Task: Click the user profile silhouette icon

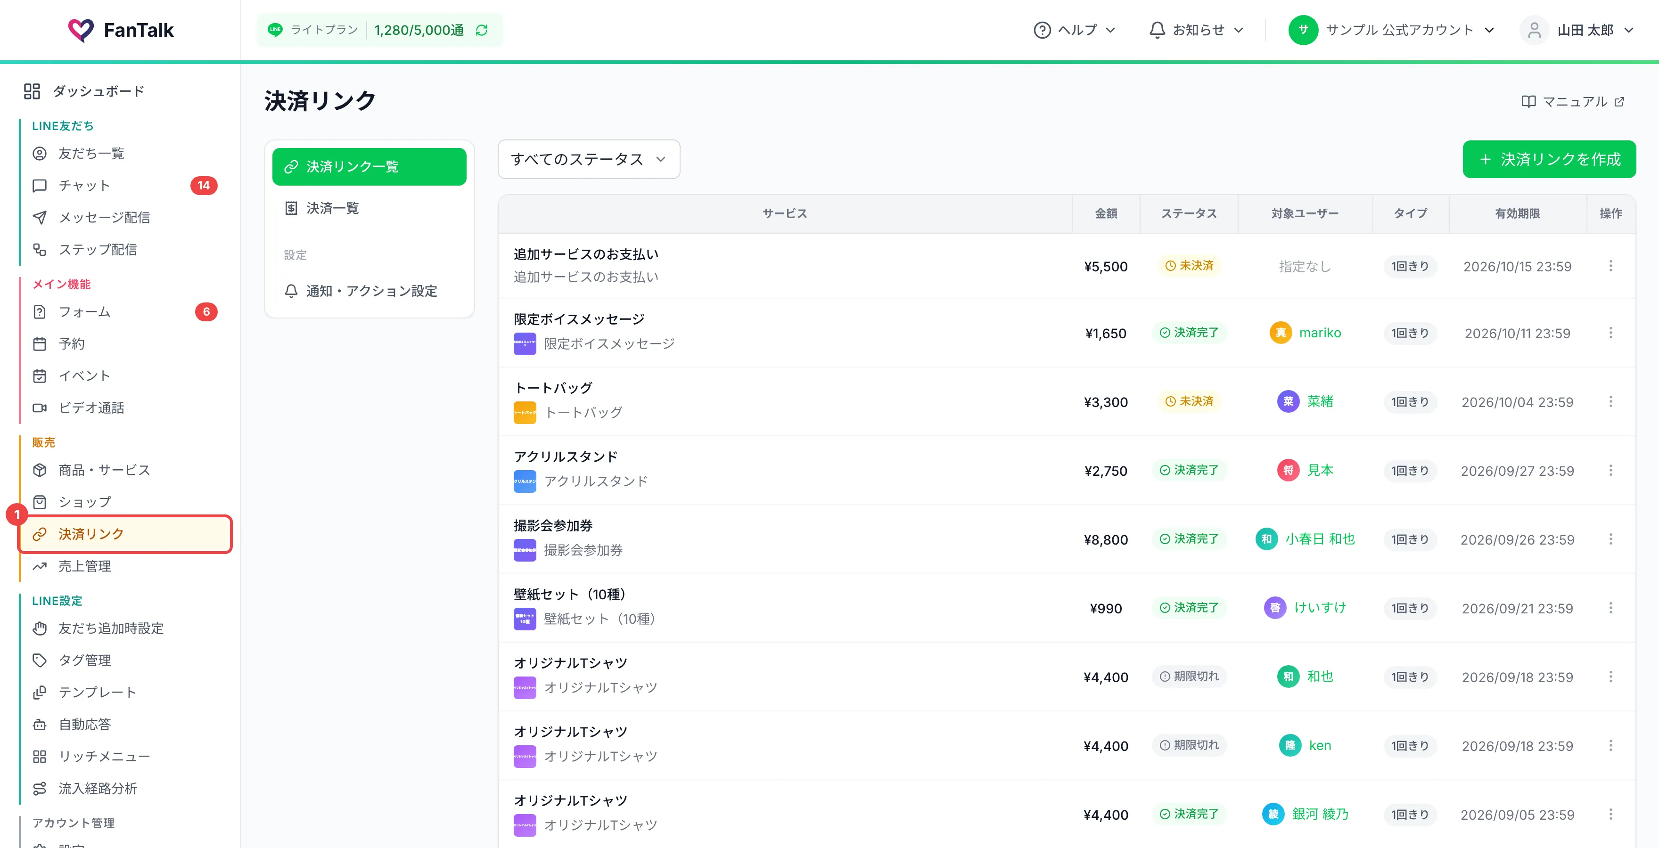Action: tap(1534, 30)
